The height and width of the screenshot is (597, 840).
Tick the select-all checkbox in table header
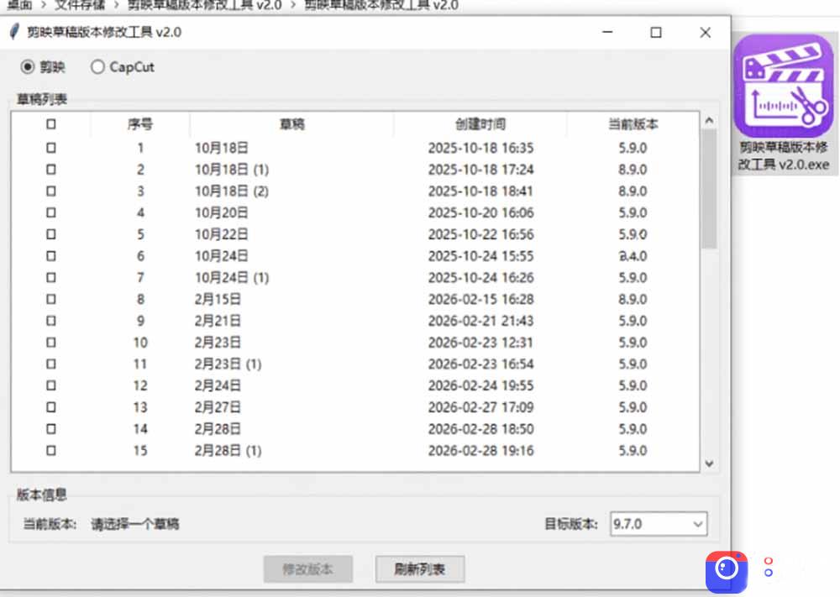coord(51,124)
